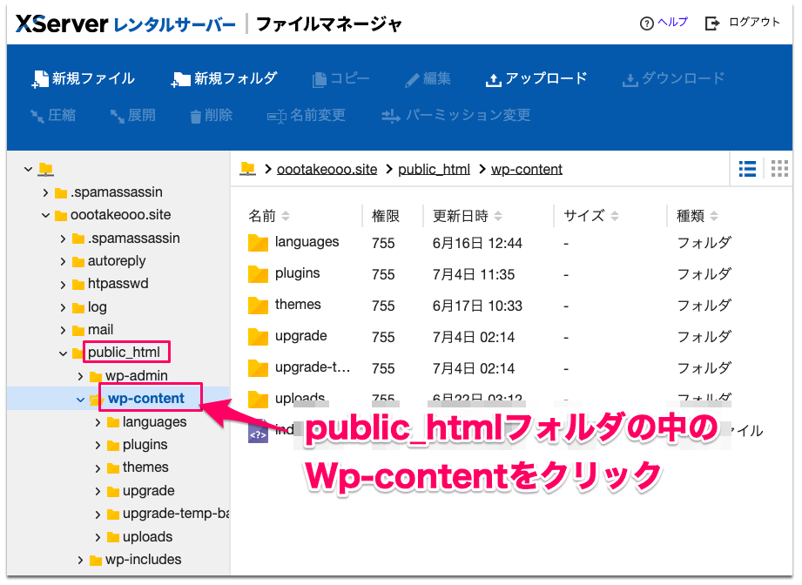Select autoreply in the folder tree
Image resolution: width=802 pixels, height=585 pixels.
coord(117,261)
